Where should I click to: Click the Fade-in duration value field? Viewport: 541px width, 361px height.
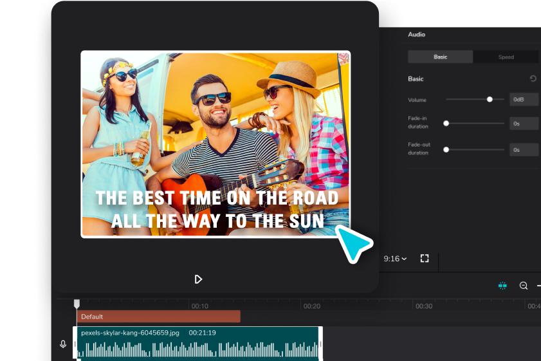(524, 123)
